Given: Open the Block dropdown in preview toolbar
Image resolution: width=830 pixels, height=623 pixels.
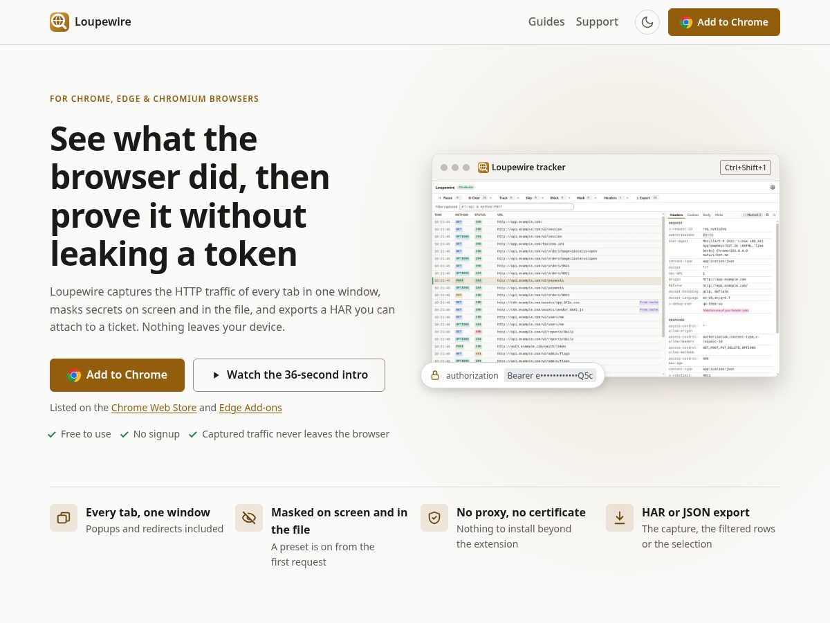Looking at the screenshot, I should 562,198.
